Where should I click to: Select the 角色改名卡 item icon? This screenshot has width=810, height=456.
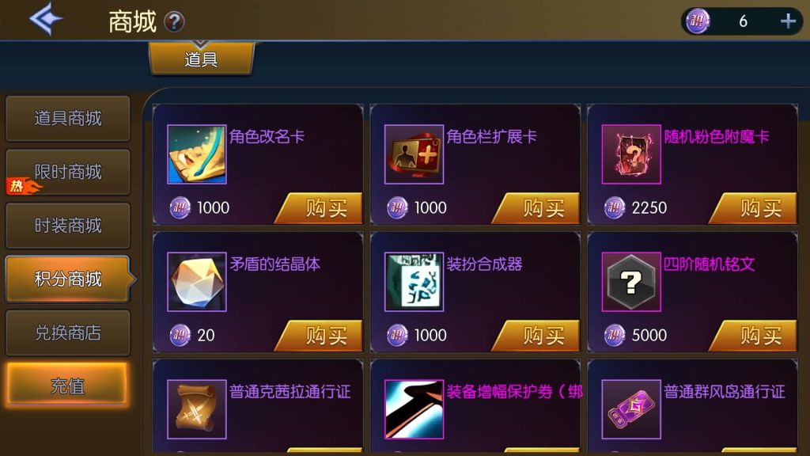pyautogui.click(x=197, y=154)
